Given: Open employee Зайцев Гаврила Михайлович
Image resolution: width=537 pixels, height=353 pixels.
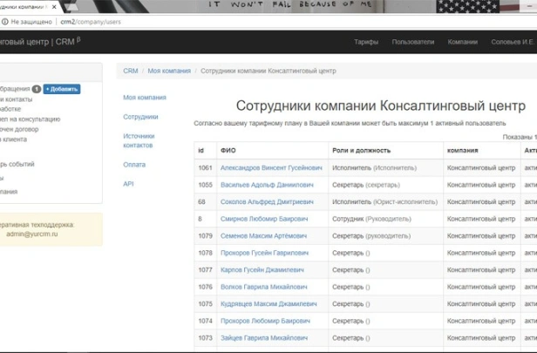Looking at the screenshot, I should click(x=263, y=337).
